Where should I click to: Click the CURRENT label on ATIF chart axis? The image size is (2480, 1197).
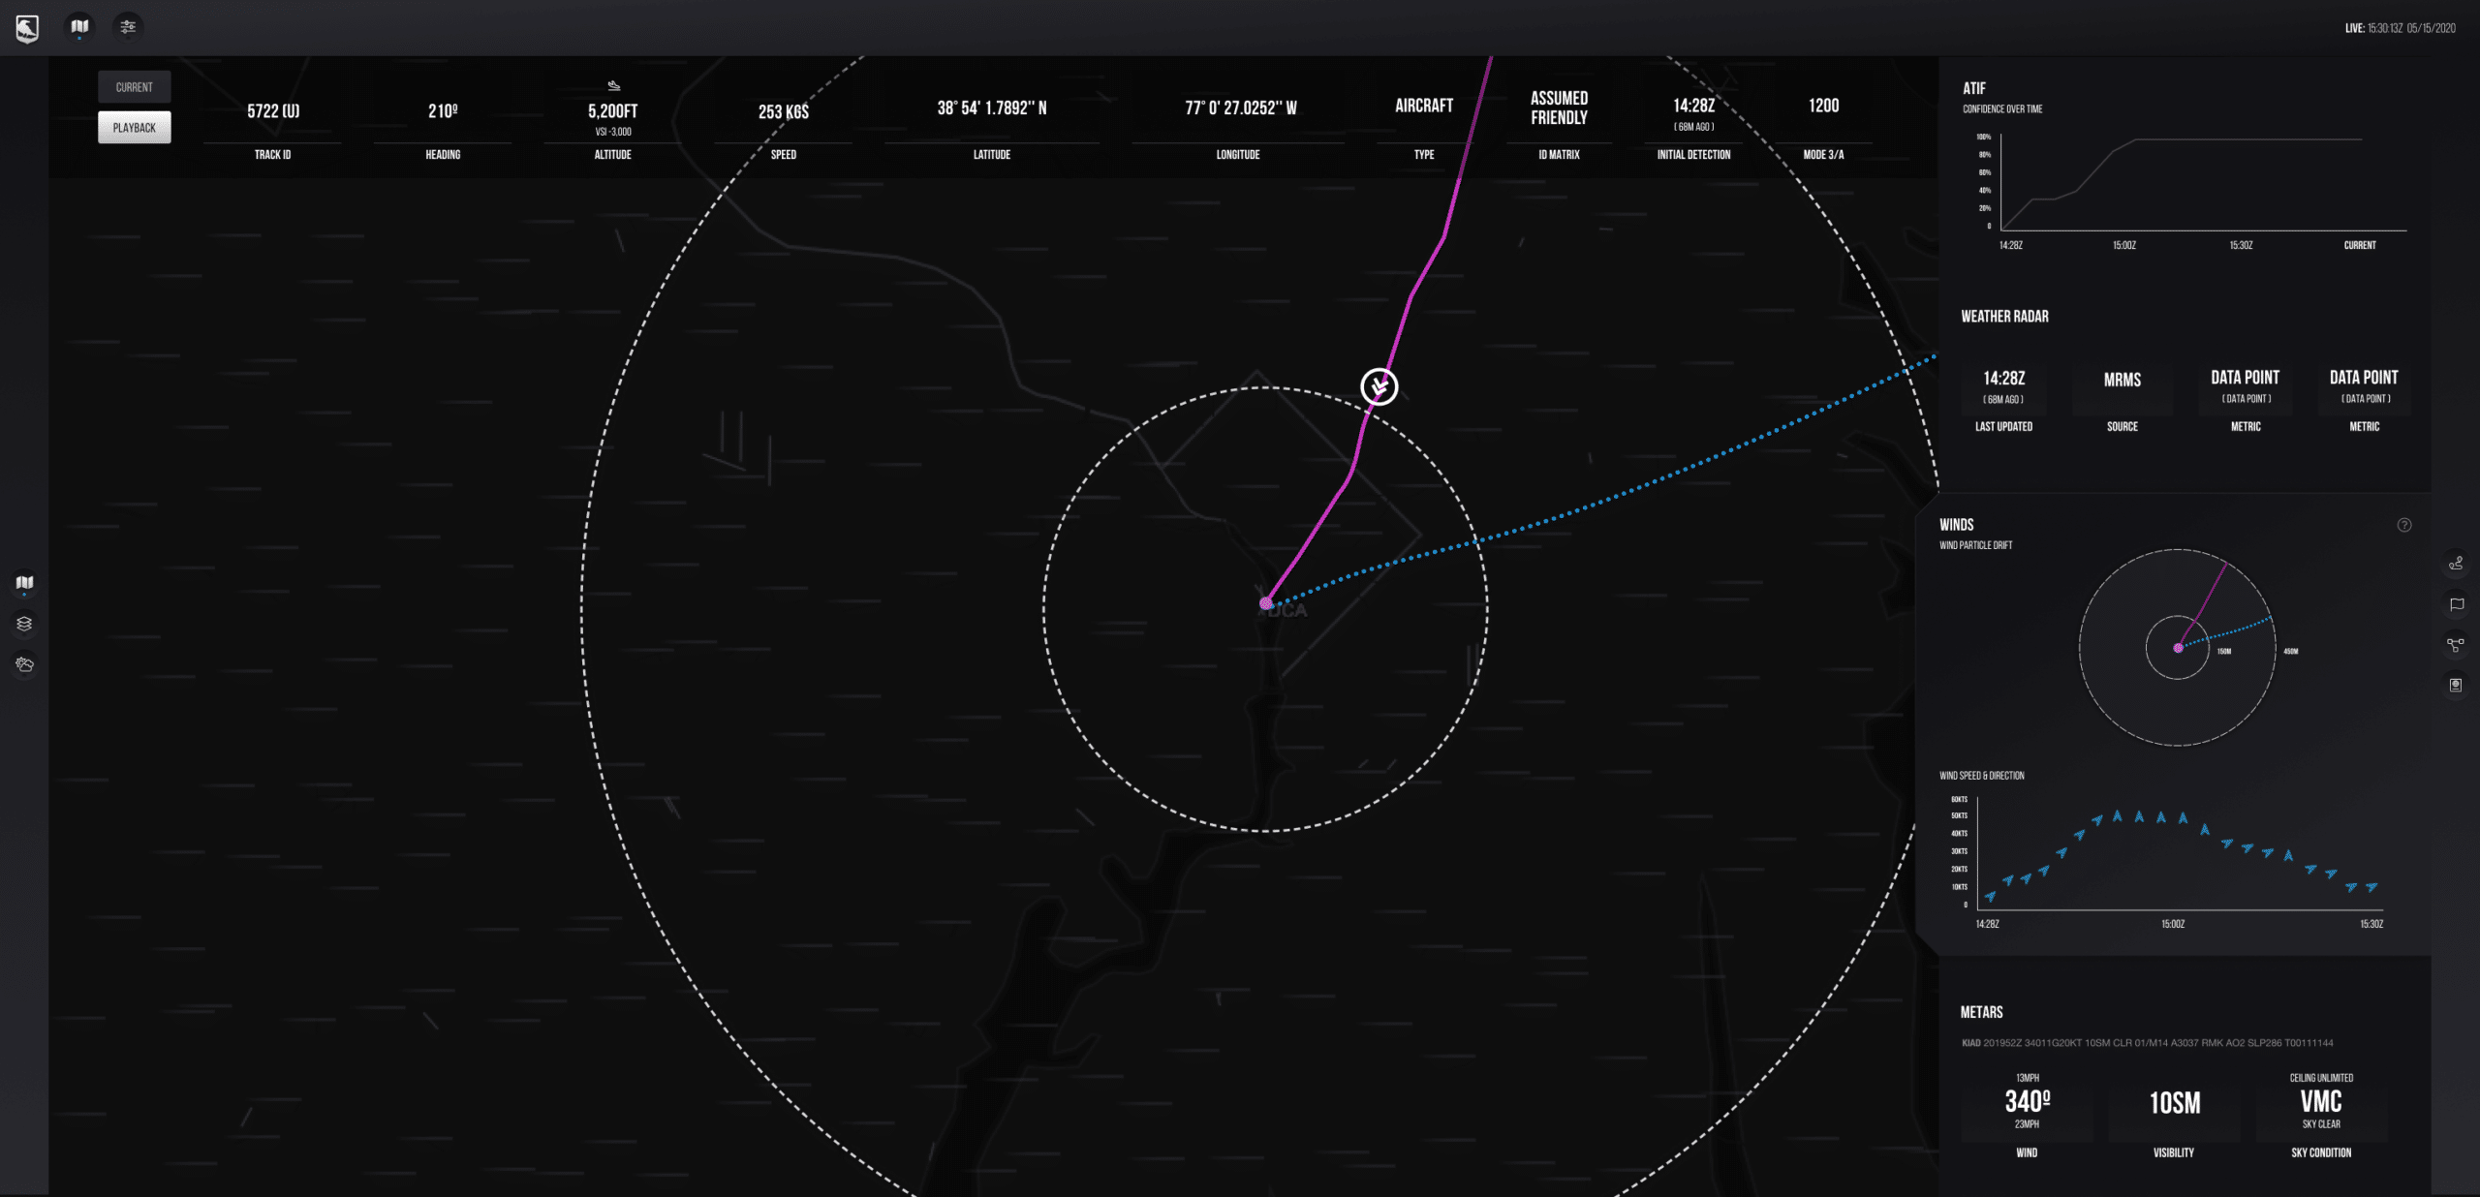pyautogui.click(x=2360, y=245)
